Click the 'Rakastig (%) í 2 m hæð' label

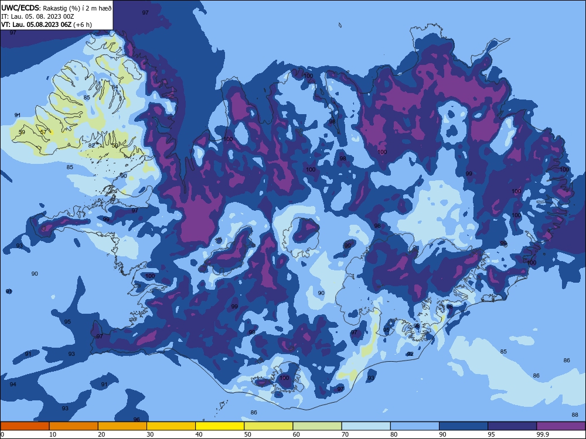point(77,8)
